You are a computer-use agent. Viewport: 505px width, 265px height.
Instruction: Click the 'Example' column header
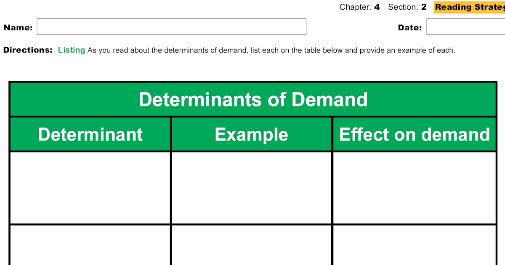[x=252, y=135]
